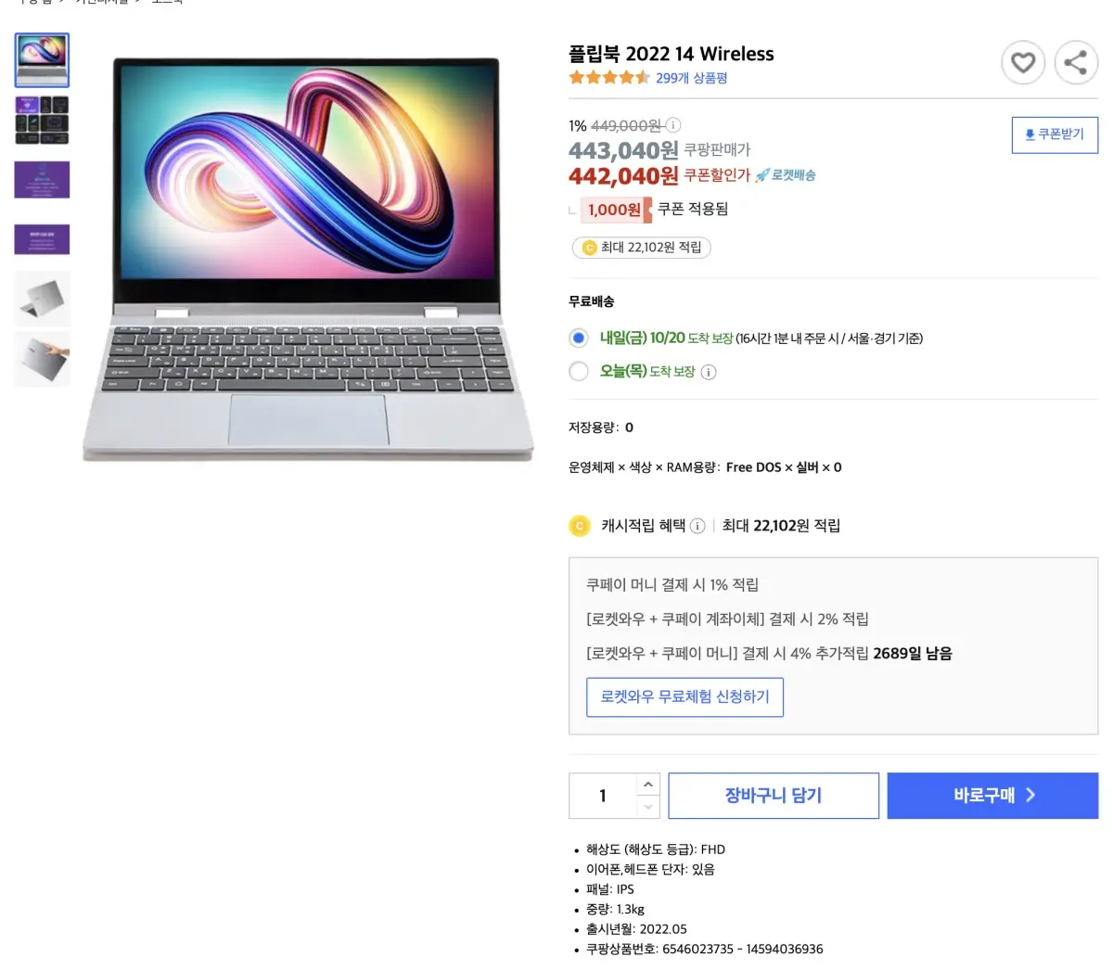
Task: Click info icon beside 오늘(목) 도착 보장
Action: coord(709,372)
